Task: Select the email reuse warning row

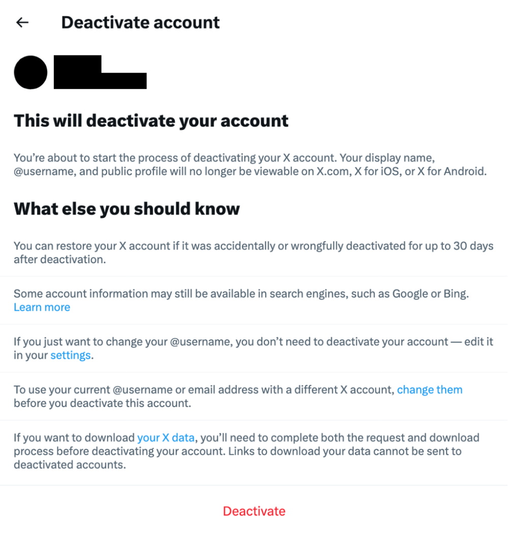Action: click(254, 396)
